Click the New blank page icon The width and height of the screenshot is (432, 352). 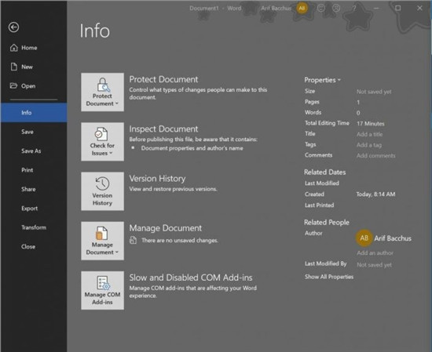14,67
